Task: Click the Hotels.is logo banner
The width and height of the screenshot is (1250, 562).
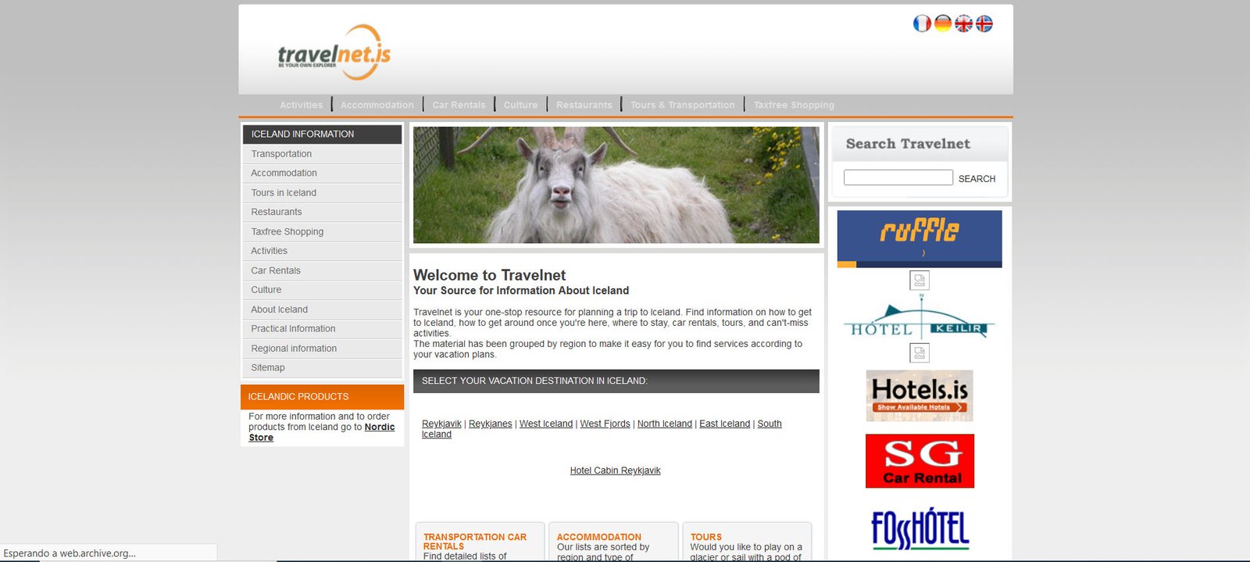Action: coord(920,396)
